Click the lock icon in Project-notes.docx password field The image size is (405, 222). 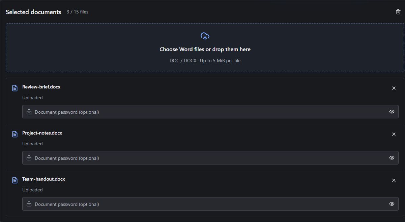29,158
